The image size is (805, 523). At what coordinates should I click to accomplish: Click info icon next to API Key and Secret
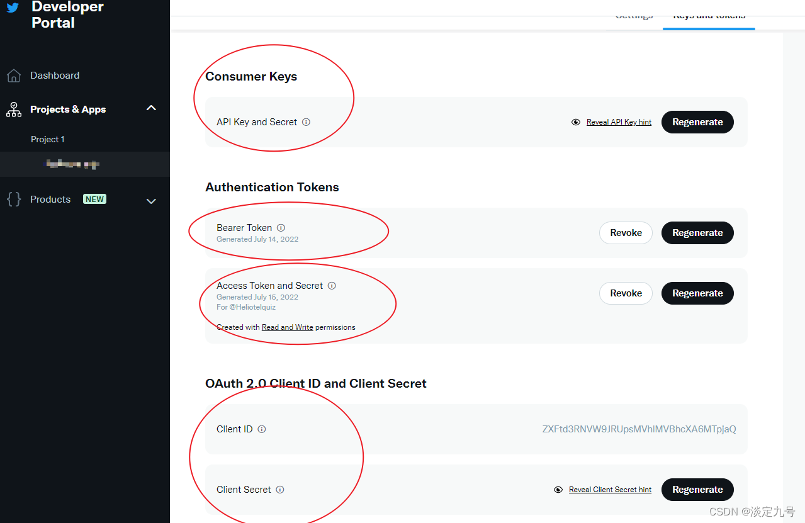[307, 122]
